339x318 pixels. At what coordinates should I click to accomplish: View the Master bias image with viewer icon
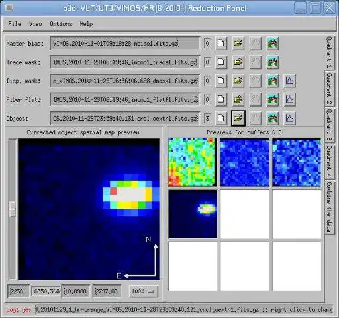tap(273, 43)
